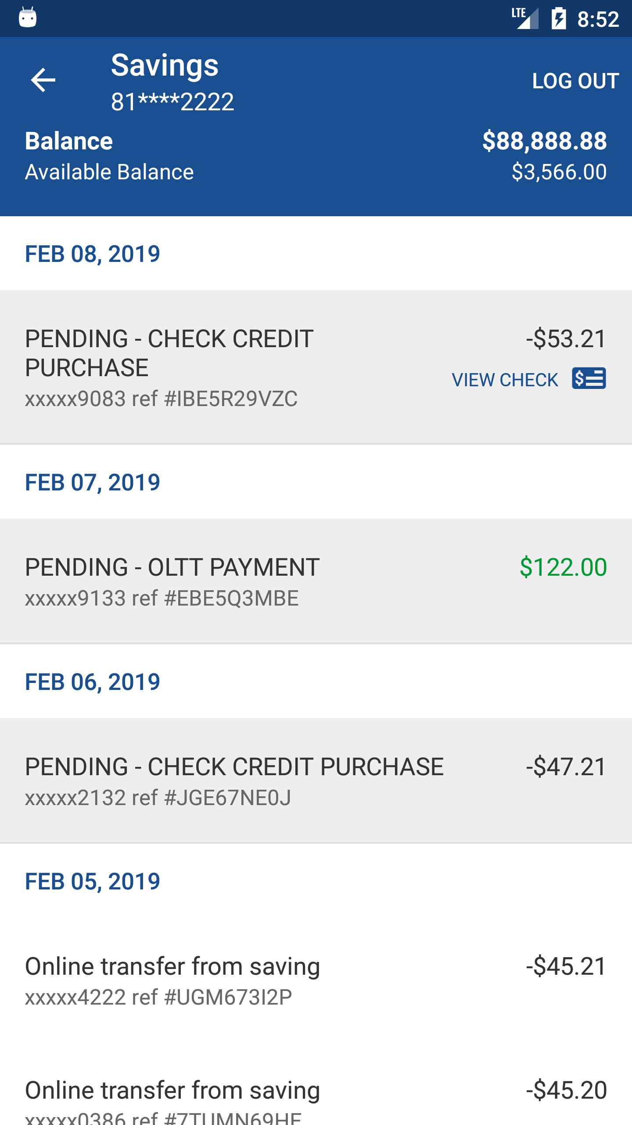Tap the $88,888.88 balance amount

coord(544,141)
